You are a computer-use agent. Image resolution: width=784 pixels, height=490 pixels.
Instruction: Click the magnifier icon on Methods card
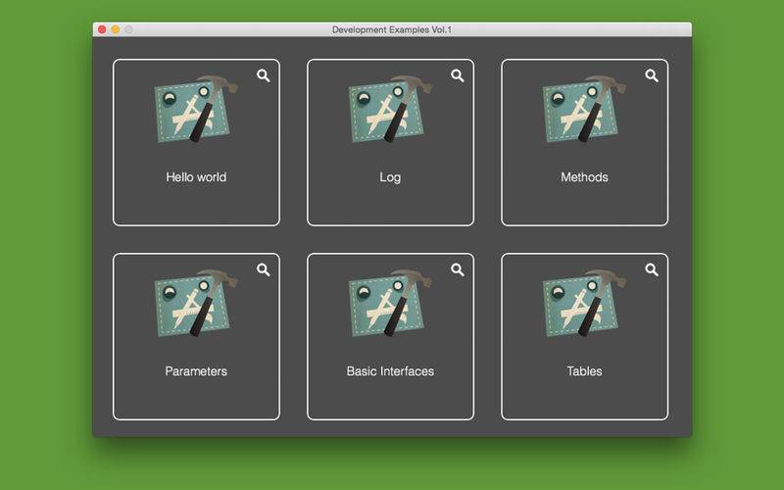652,75
